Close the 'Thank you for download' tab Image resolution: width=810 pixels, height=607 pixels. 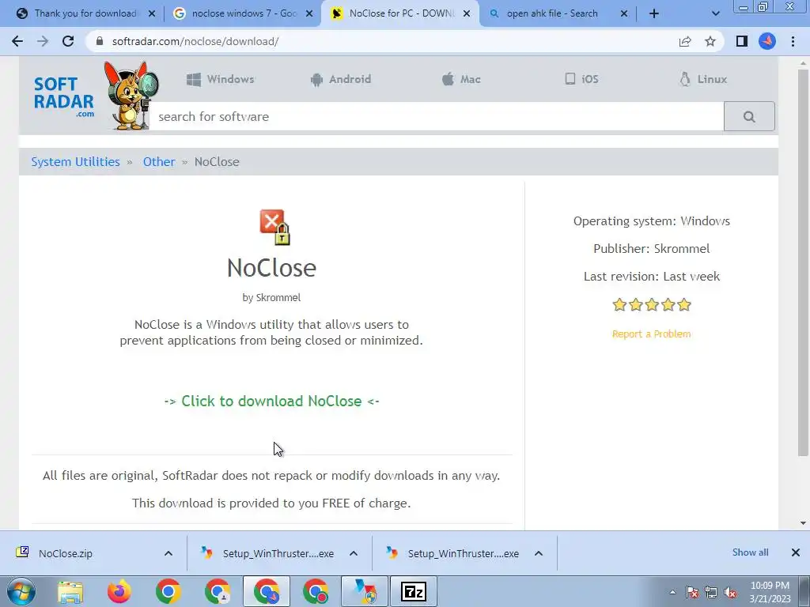(152, 14)
